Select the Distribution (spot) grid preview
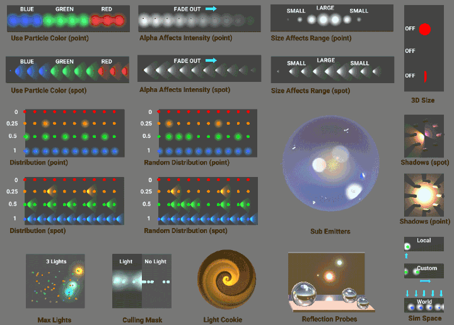 pyautogui.click(x=74, y=201)
